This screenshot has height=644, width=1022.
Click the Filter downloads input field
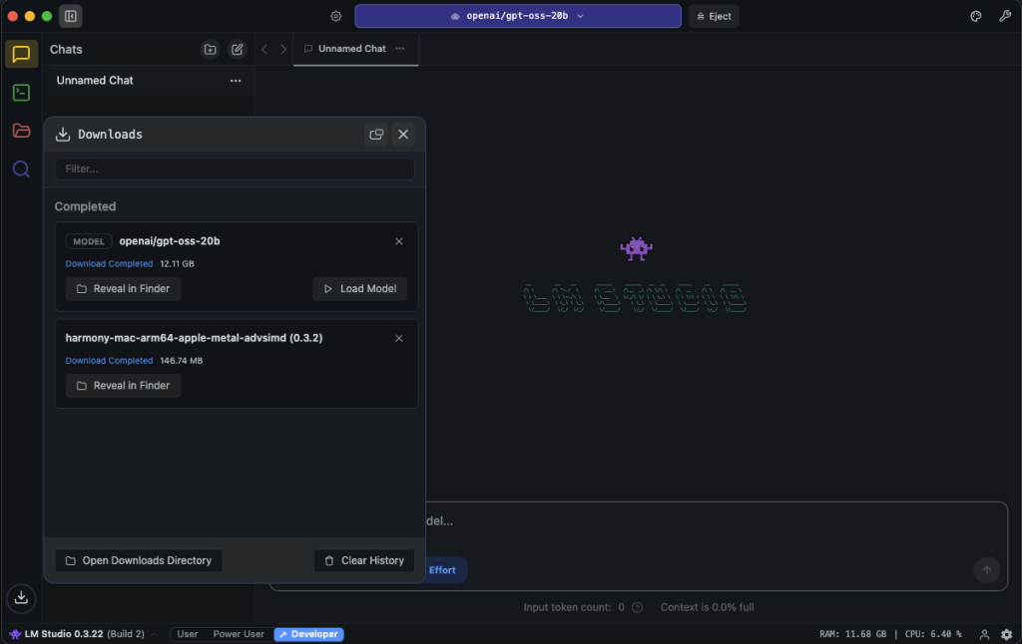(x=235, y=169)
